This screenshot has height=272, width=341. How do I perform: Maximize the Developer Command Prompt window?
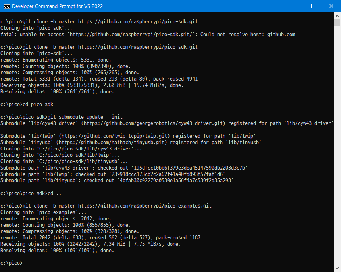(x=313, y=6)
